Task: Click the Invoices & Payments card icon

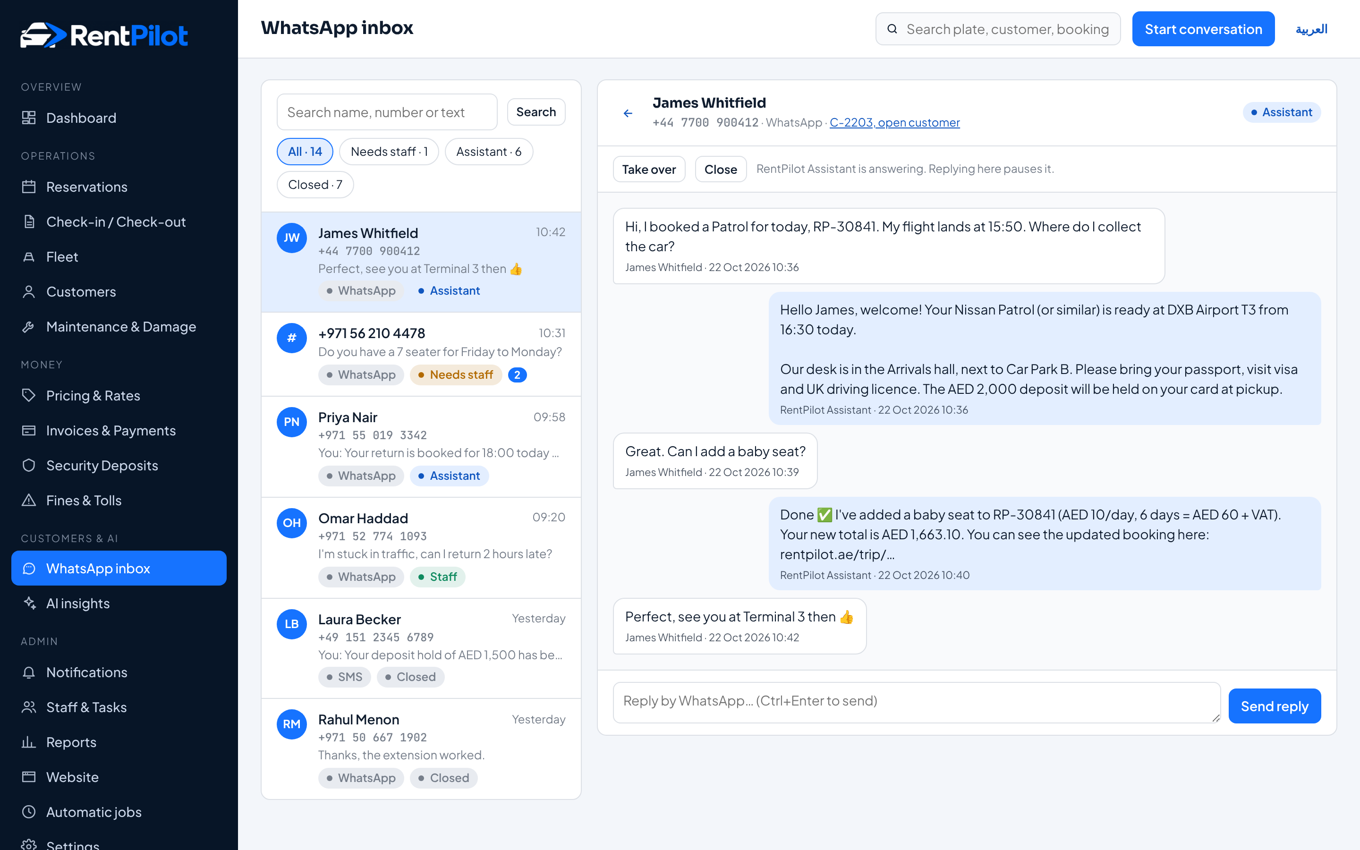Action: pos(29,431)
